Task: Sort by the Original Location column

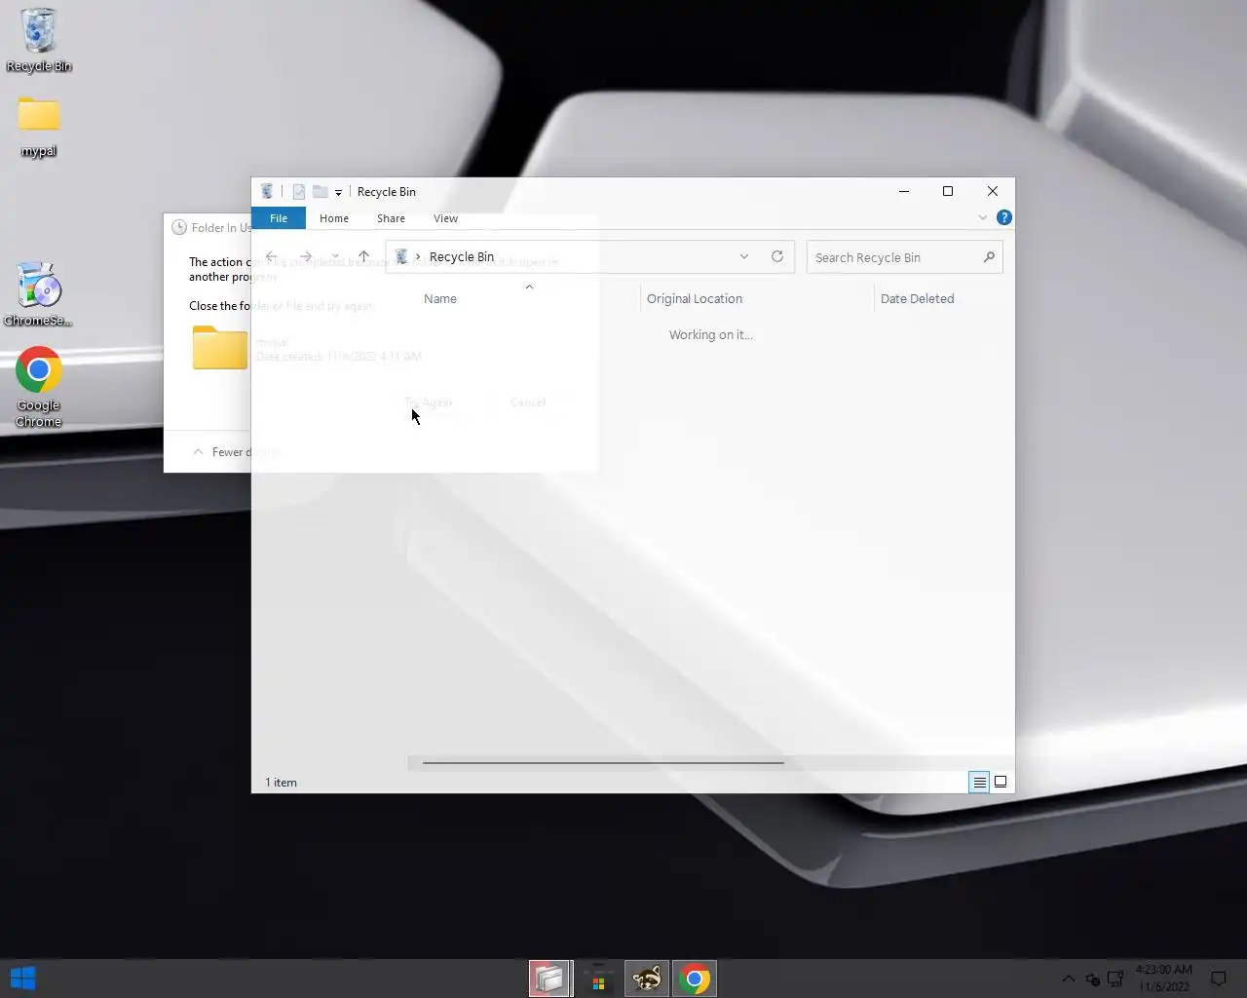Action: (695, 299)
